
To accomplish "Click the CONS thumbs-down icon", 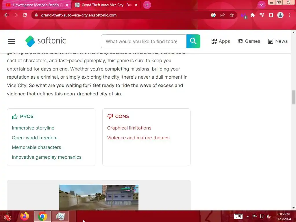I will [x=110, y=116].
